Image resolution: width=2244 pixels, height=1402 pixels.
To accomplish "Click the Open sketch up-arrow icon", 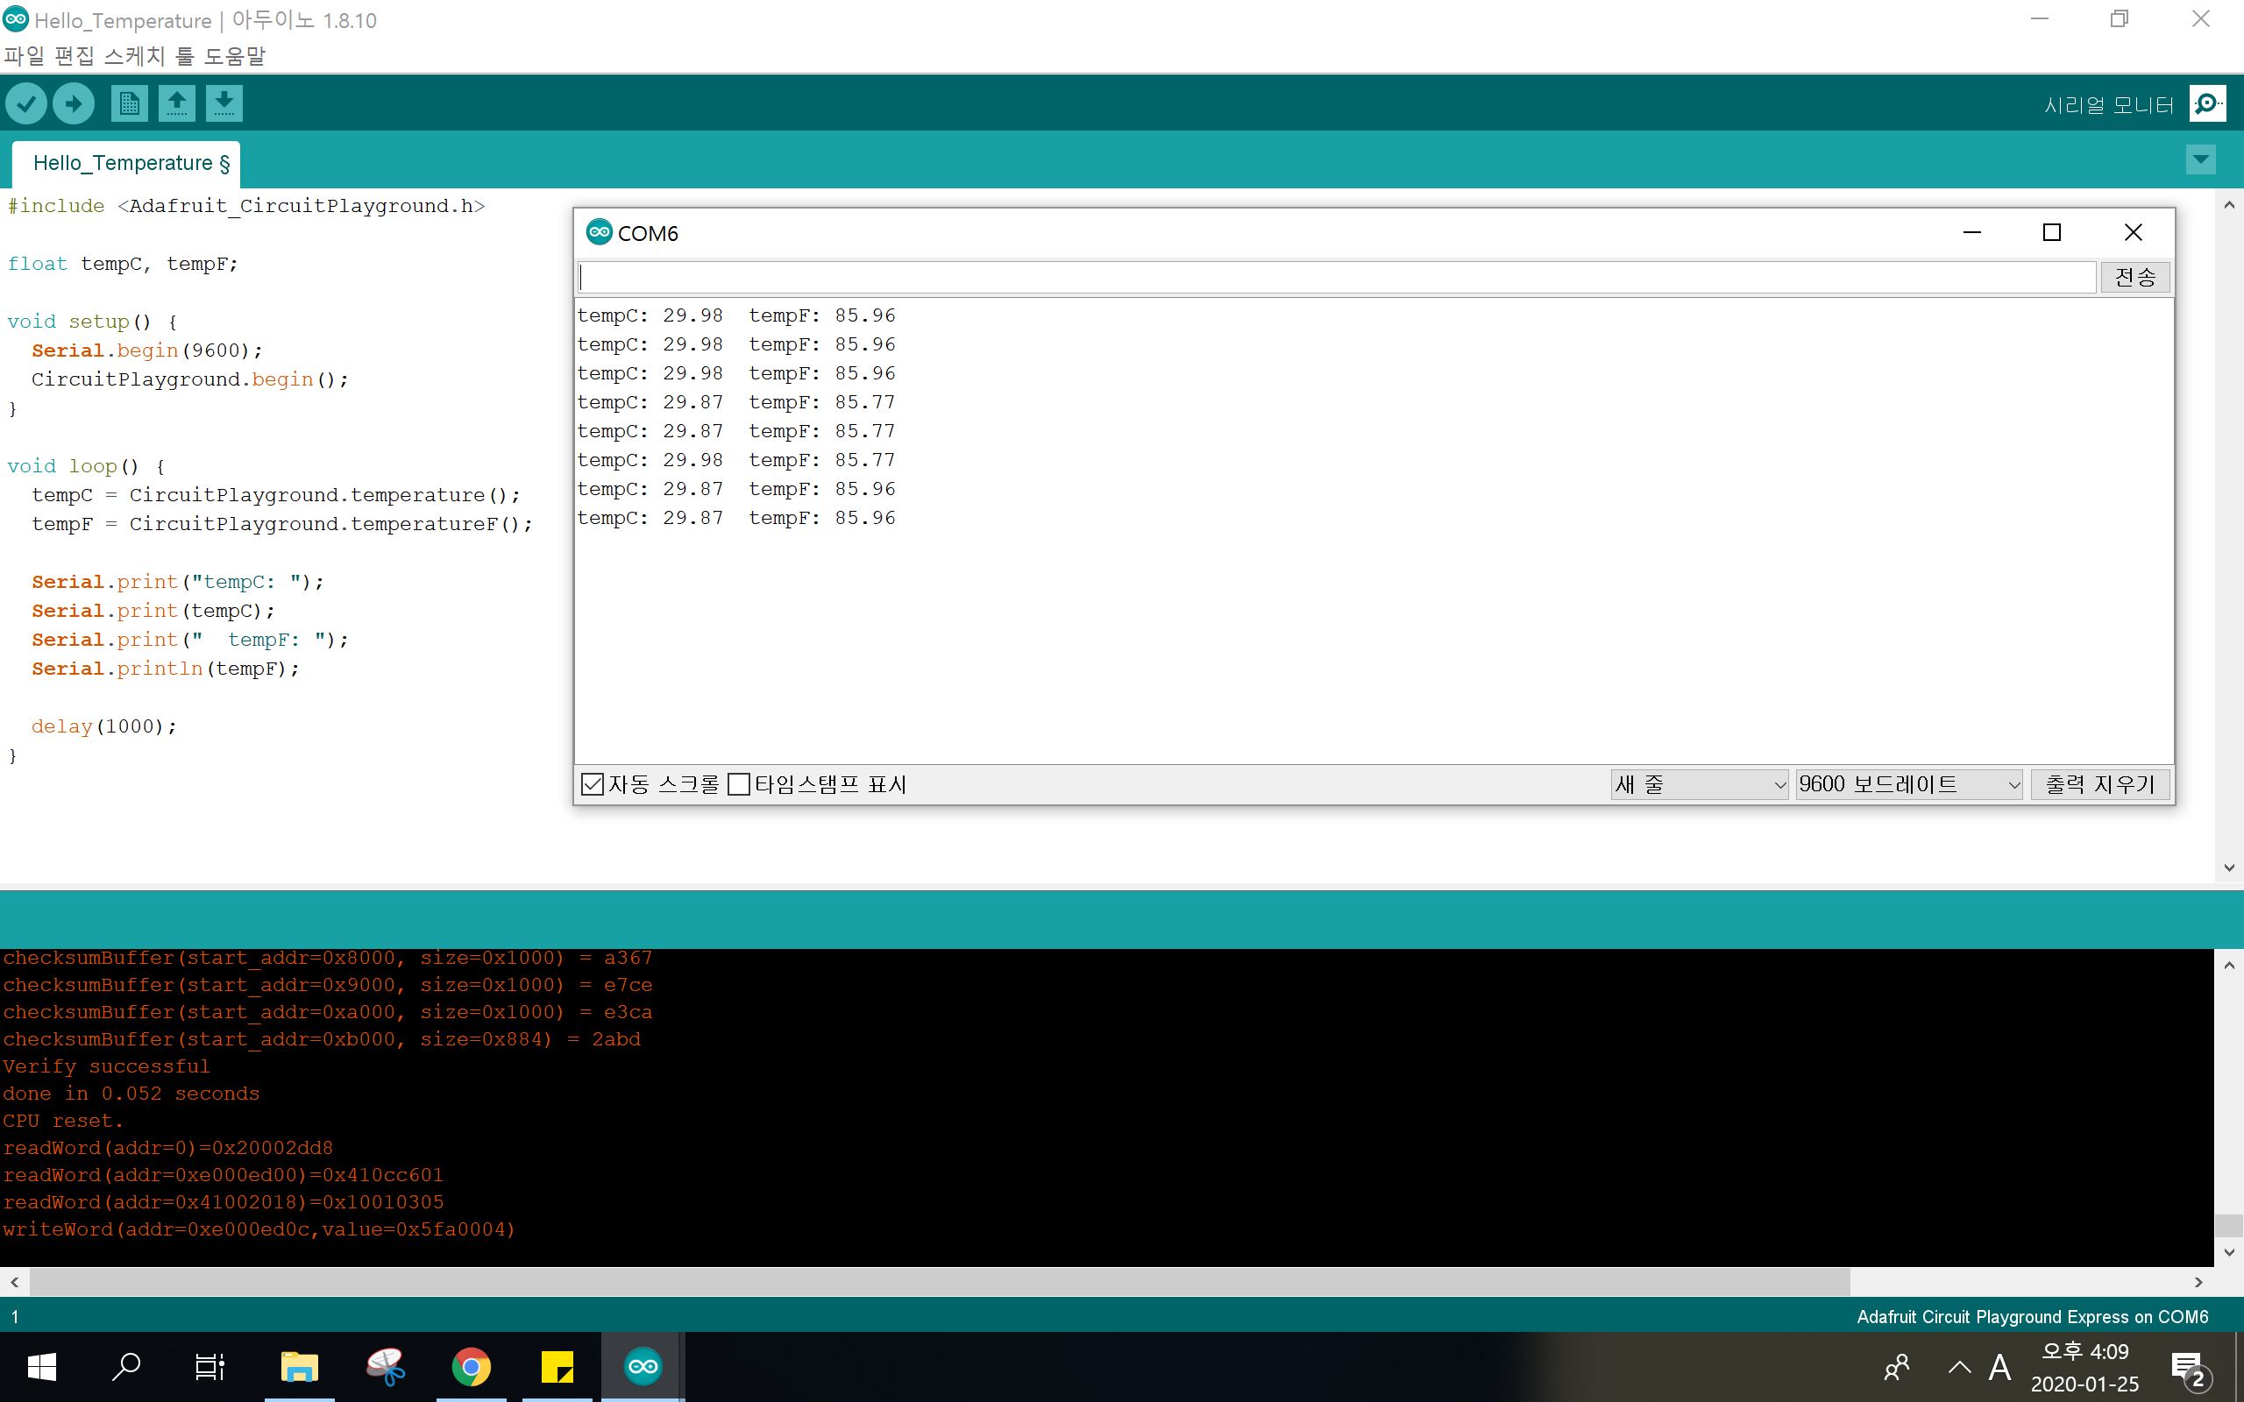I will click(176, 103).
